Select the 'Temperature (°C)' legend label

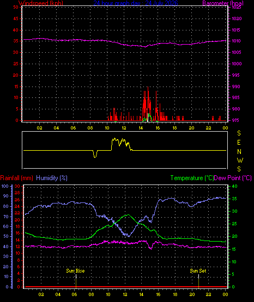192,178
